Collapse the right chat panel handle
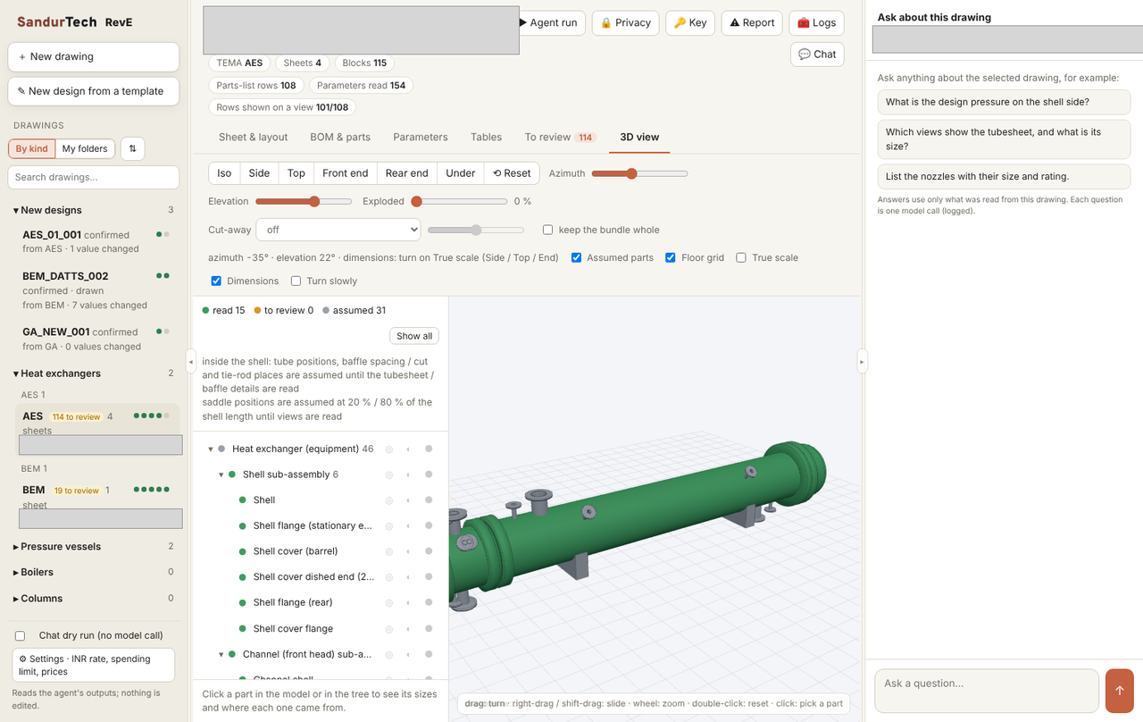 click(862, 361)
